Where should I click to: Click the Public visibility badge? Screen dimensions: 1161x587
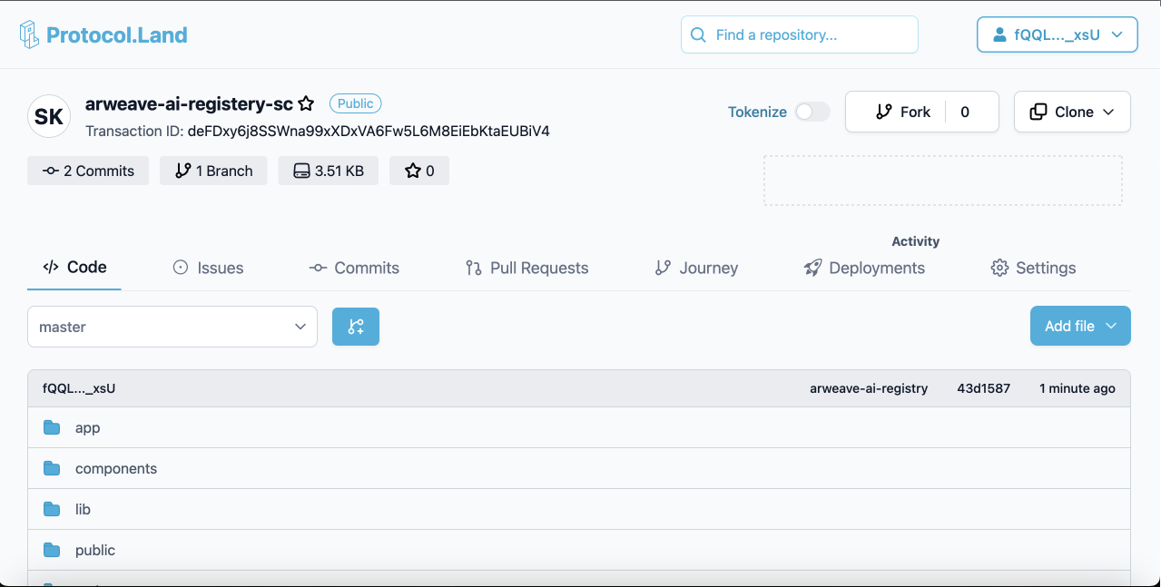tap(356, 103)
